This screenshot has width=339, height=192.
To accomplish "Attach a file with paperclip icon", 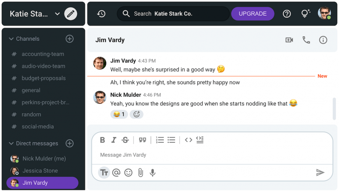I will tap(140, 173).
